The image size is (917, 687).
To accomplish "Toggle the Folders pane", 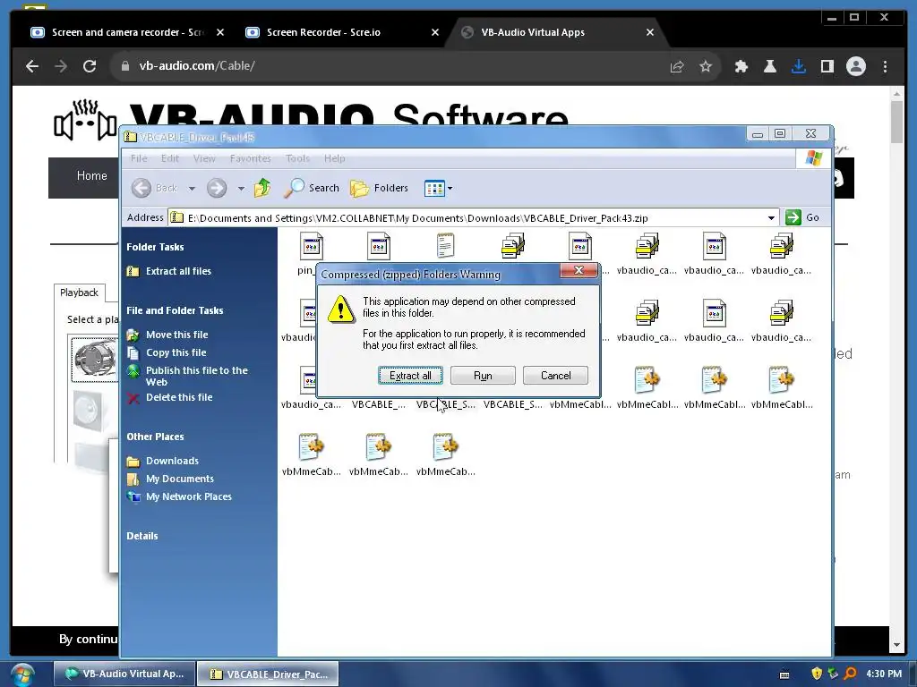I will click(379, 188).
